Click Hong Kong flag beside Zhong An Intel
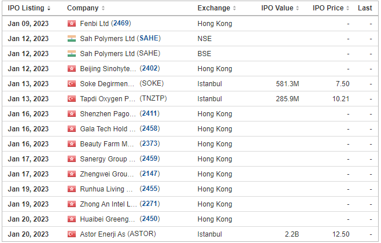The height and width of the screenshot is (243, 381). pyautogui.click(x=72, y=204)
